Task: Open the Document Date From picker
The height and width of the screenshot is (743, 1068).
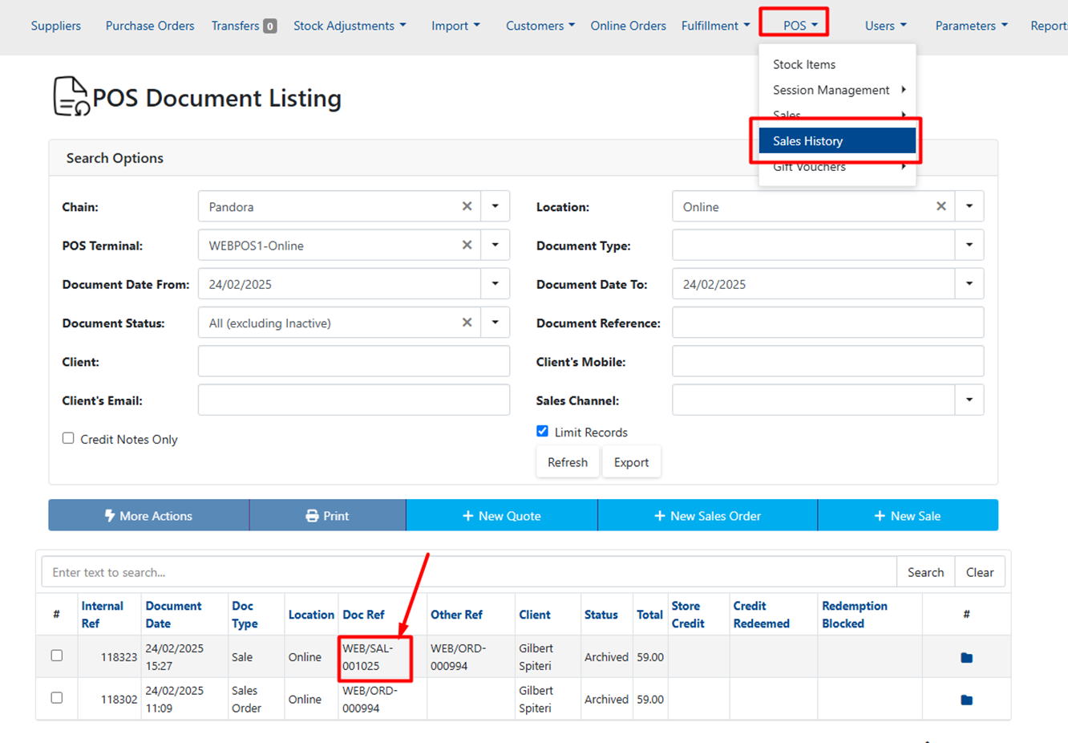Action: (x=495, y=283)
